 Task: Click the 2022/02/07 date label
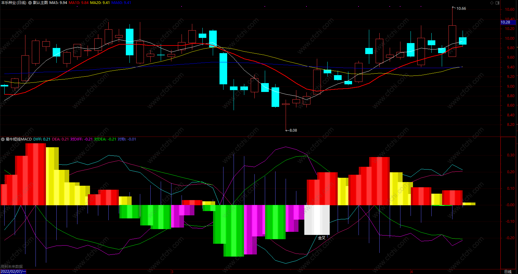point(13,272)
